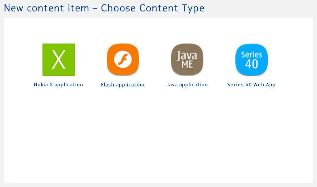This screenshot has width=317, height=187.
Task: Open the Java application text link
Action: click(187, 85)
